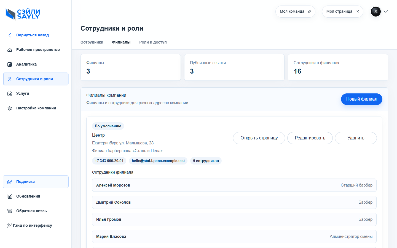Click the profile avatar
The width and height of the screenshot is (397, 248).
tap(376, 12)
